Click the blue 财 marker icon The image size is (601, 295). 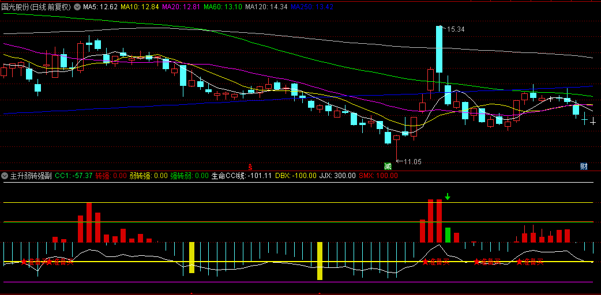pyautogui.click(x=584, y=167)
